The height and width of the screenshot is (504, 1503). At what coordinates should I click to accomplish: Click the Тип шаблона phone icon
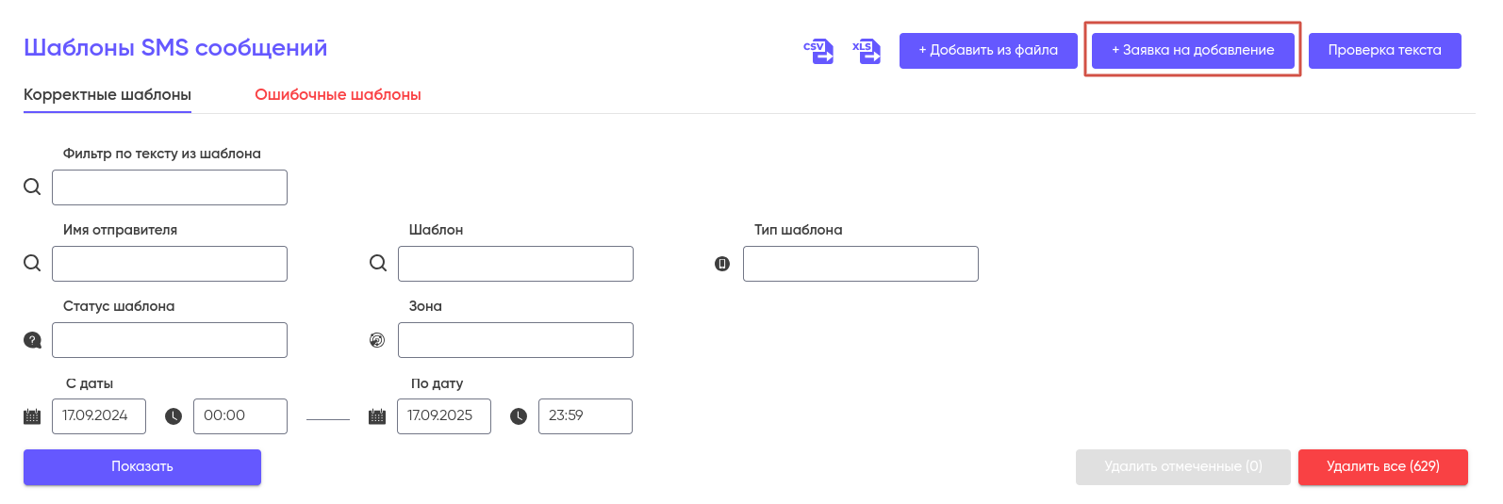click(x=722, y=264)
